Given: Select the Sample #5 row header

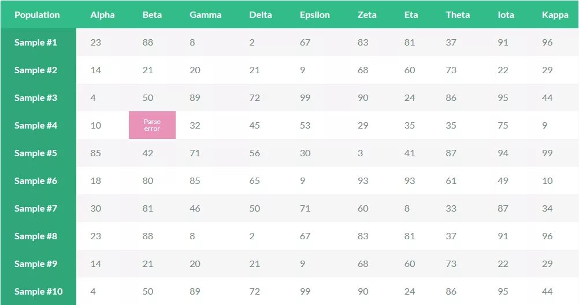Looking at the screenshot, I should coord(36,153).
